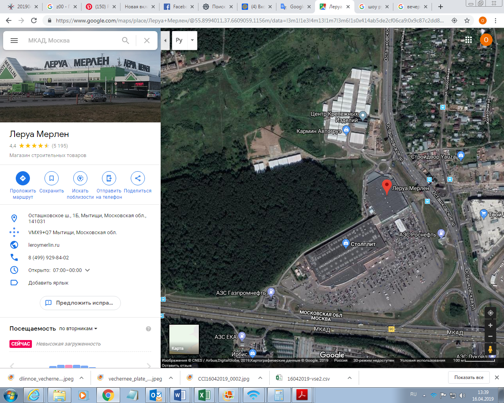Open the Google apps grid icon

pyautogui.click(x=469, y=40)
